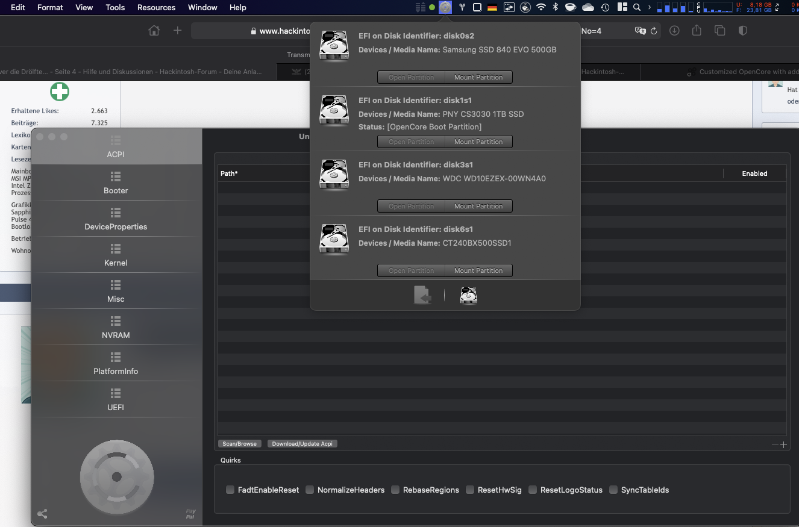Mount Partition for WDC WD10EZEX drive
This screenshot has height=527, width=799.
click(x=478, y=206)
